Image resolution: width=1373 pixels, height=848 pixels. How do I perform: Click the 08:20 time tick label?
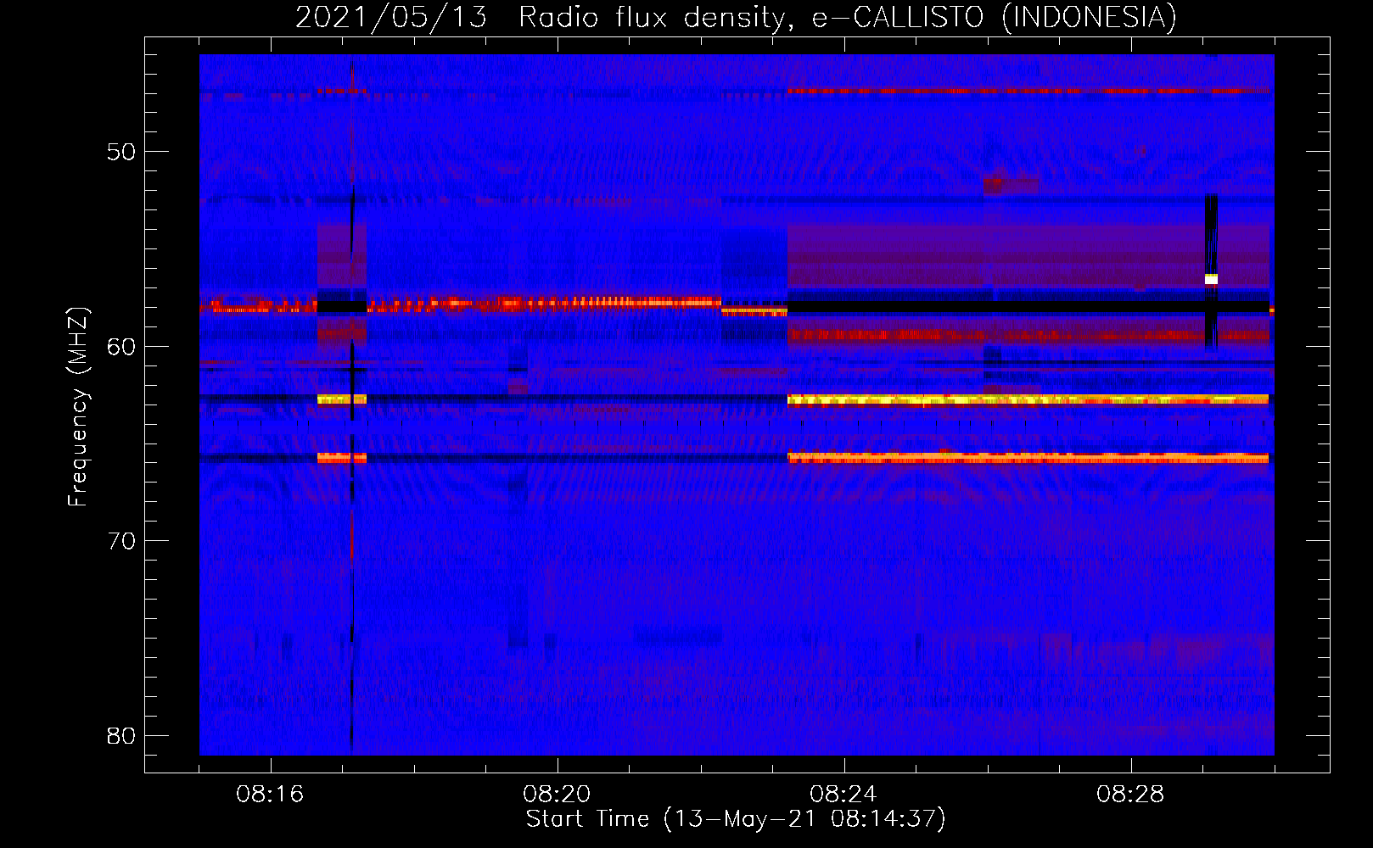click(x=557, y=795)
